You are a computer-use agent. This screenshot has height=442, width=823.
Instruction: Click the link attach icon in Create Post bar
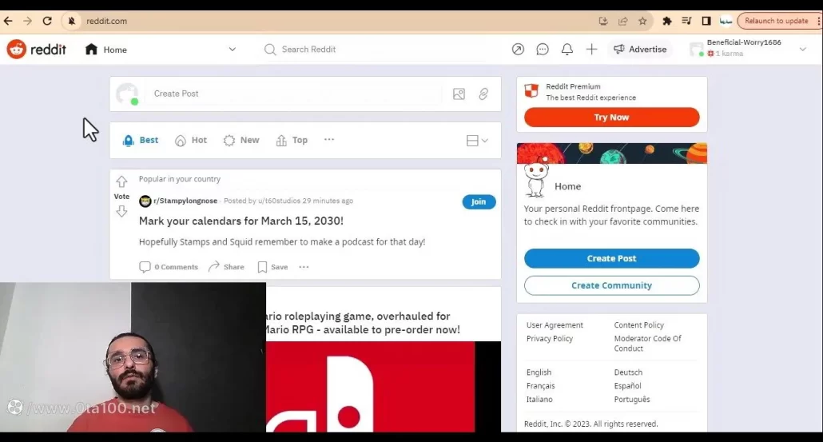(483, 94)
